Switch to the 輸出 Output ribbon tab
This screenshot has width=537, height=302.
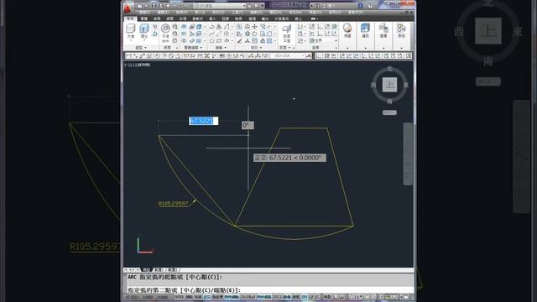[x=265, y=18]
